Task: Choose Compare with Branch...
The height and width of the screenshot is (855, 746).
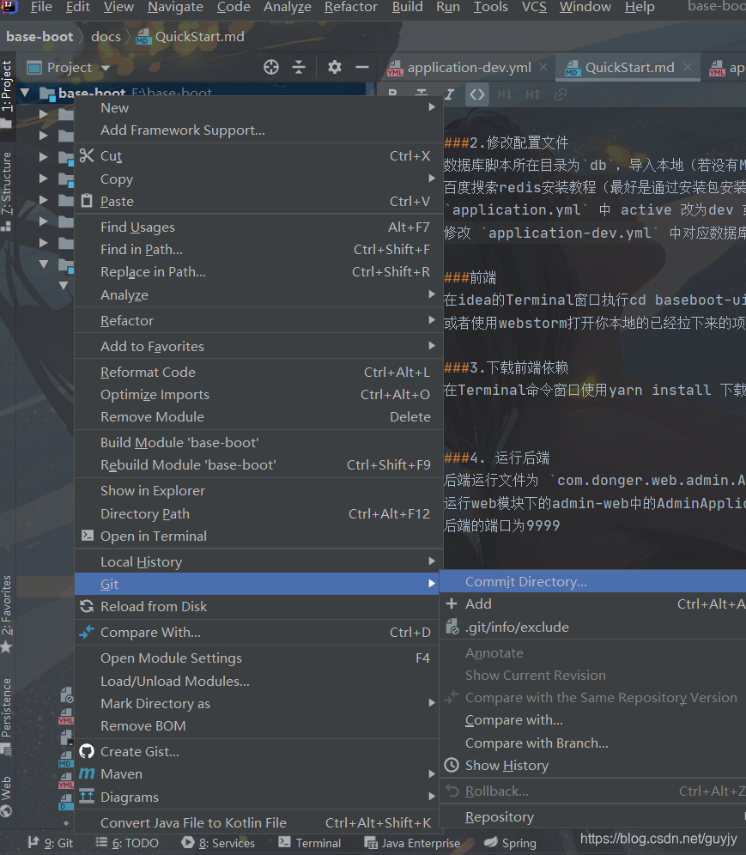Action: pyautogui.click(x=592, y=743)
